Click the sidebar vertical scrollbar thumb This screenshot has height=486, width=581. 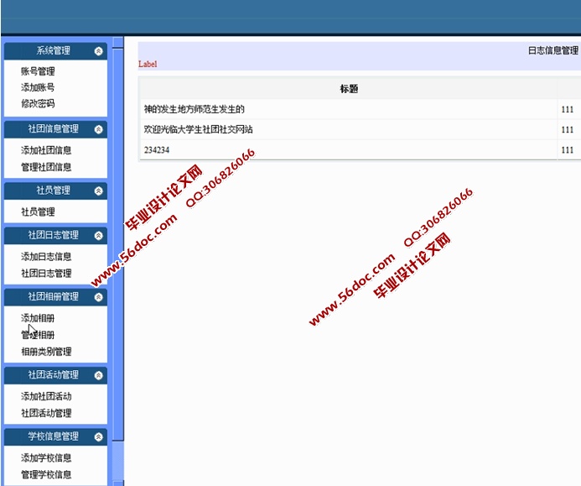tap(118, 244)
